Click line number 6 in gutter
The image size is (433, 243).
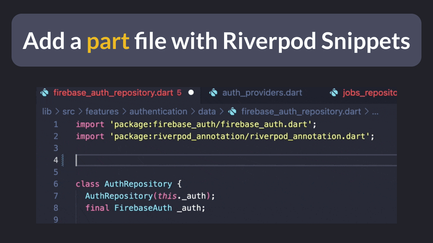tap(56, 184)
